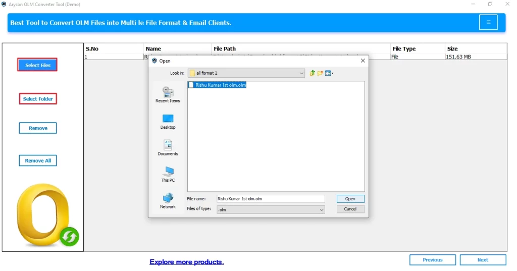Close the Open dialog with X
Screen dimensions: 517x271
(363, 61)
